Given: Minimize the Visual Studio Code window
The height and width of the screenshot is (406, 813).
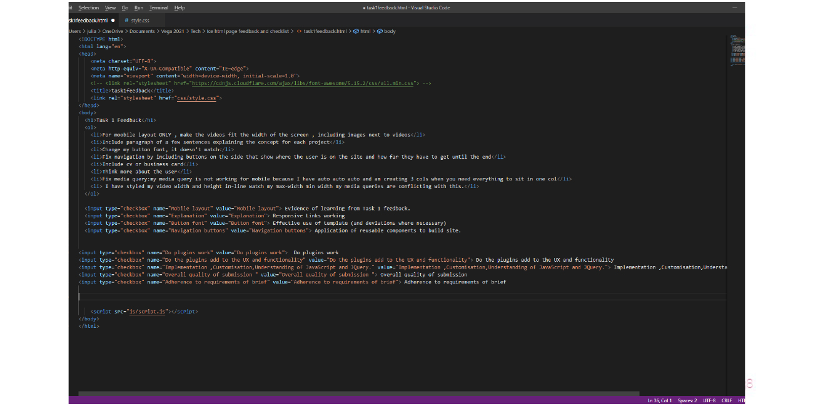Looking at the screenshot, I should point(735,7).
